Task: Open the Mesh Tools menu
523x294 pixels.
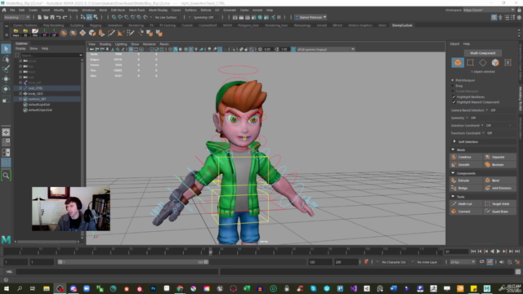Action: point(136,10)
